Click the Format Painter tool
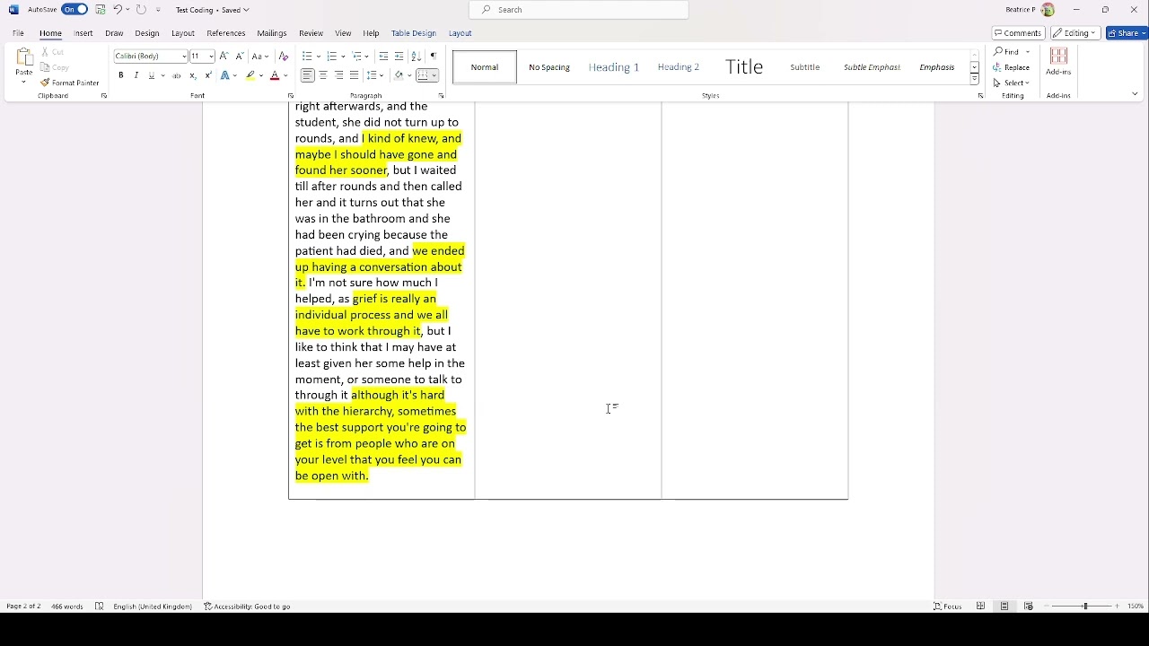Image resolution: width=1149 pixels, height=646 pixels. pyautogui.click(x=70, y=83)
